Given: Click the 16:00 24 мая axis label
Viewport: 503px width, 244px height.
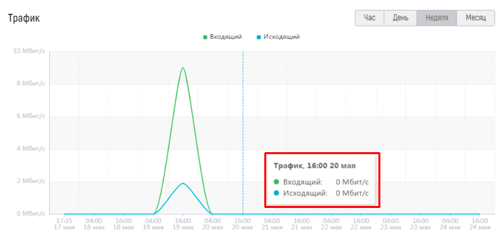Looking at the screenshot, I should [x=479, y=224].
